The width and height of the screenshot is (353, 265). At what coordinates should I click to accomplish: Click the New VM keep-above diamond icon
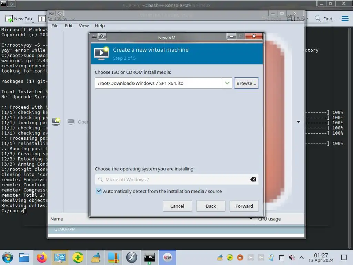(x=102, y=36)
